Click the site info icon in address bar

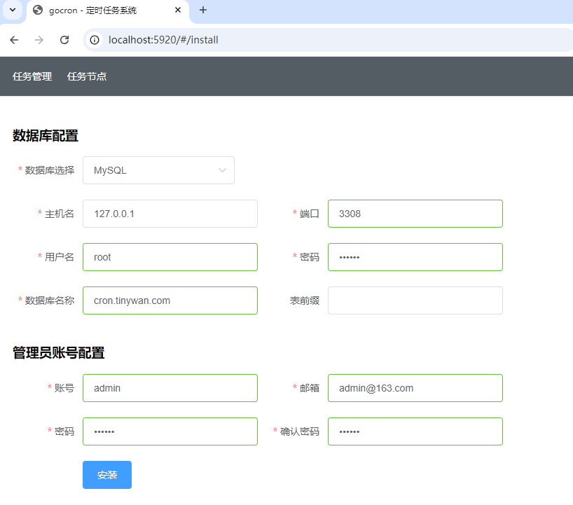point(95,40)
